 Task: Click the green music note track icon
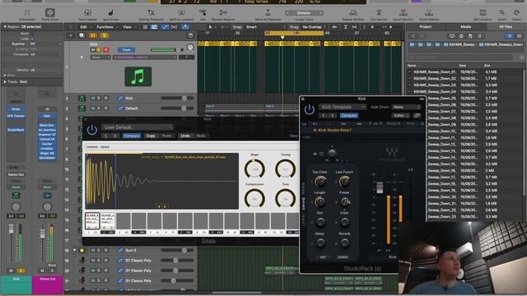point(138,76)
